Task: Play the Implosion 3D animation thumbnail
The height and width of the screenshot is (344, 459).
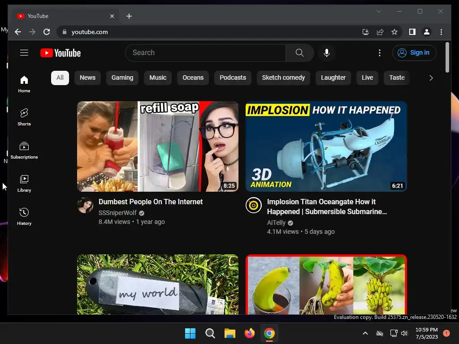Action: tap(326, 146)
